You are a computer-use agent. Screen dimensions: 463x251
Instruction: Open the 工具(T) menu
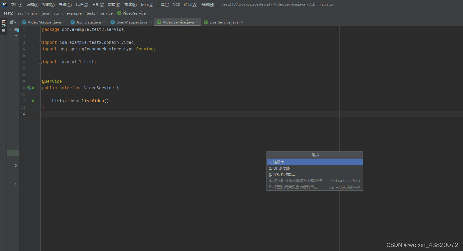pyautogui.click(x=163, y=5)
